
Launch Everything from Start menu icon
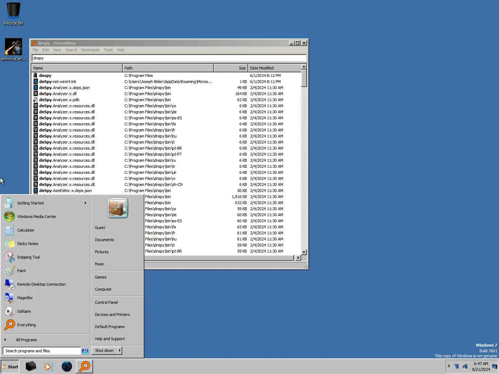9,325
